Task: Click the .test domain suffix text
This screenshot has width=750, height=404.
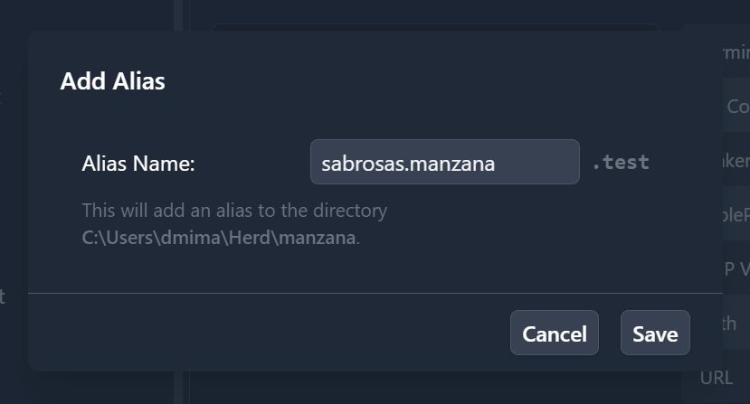Action: click(x=621, y=162)
